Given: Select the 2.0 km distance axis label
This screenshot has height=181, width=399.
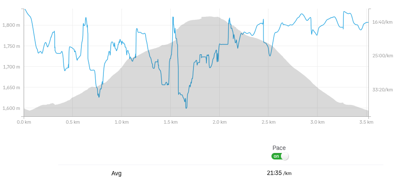Looking at the screenshot, I should tap(219, 122).
